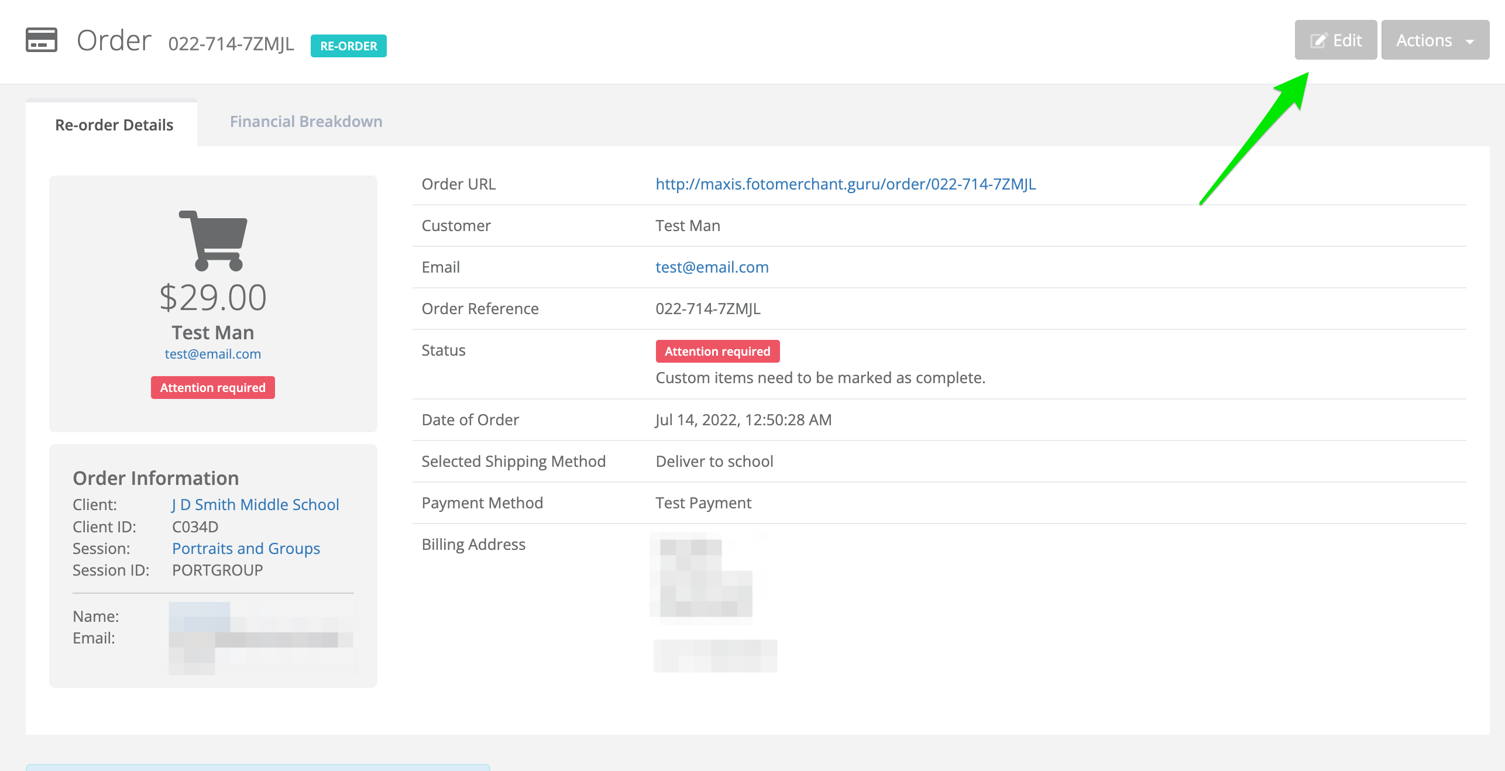The width and height of the screenshot is (1505, 771).
Task: Click test@email.com in the Email row
Action: click(x=712, y=267)
